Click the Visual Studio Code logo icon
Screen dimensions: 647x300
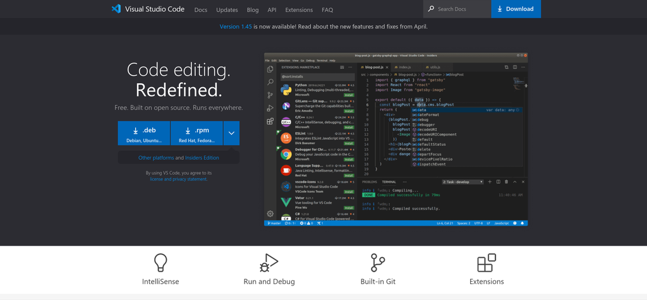coord(116,9)
